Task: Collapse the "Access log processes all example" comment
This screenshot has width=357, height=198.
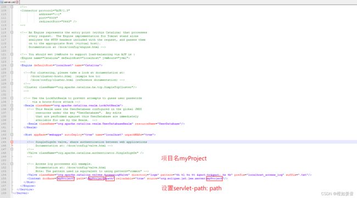Action: tap(12, 164)
